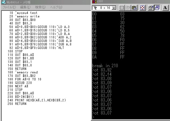Image resolution: width=170 pixels, height=121 pixels.
Task: Click memory dump row 0A with value FF
Action: click(108, 57)
